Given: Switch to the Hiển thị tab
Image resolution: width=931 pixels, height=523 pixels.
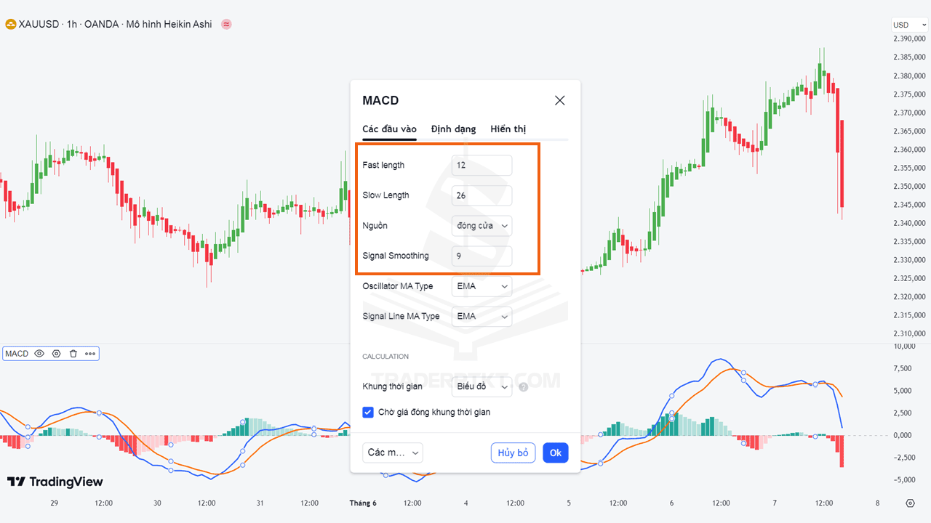Looking at the screenshot, I should tap(508, 129).
